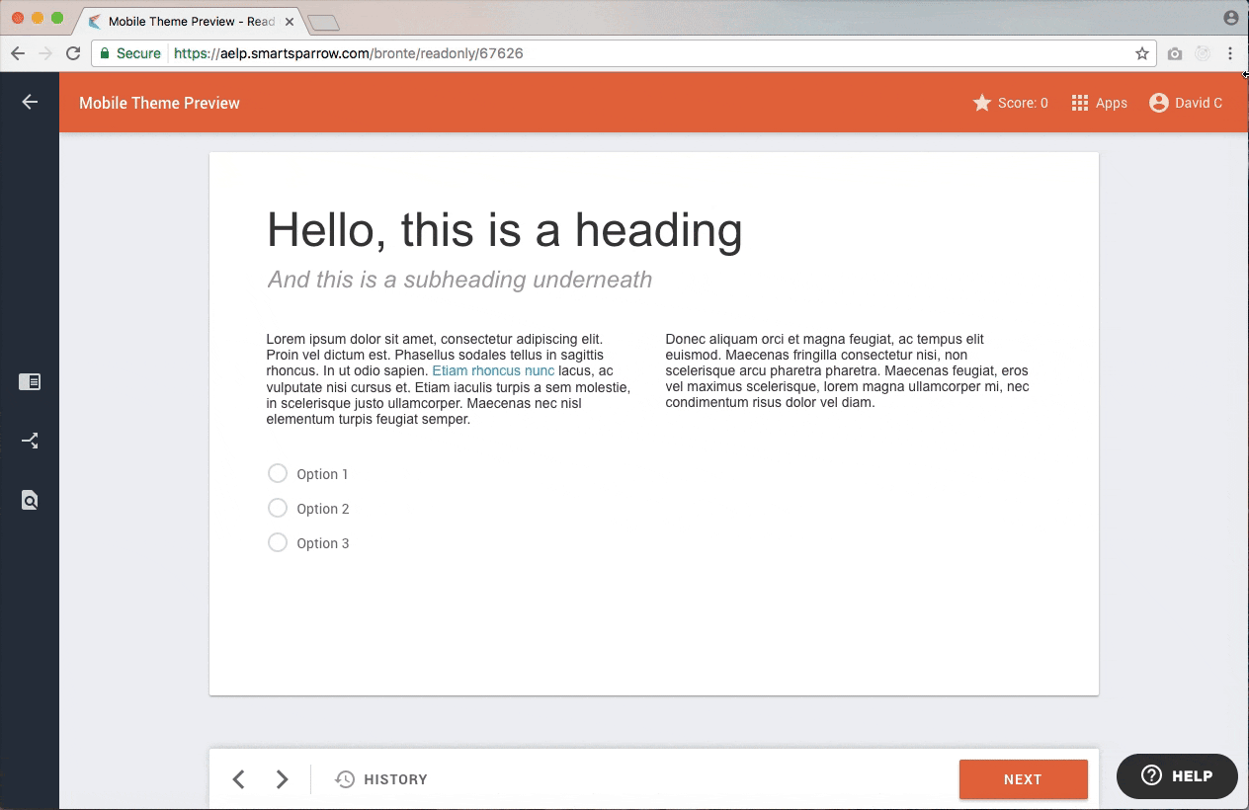Viewport: 1249px width, 810px height.
Task: Select the Option 2 radio button
Action: click(x=278, y=509)
